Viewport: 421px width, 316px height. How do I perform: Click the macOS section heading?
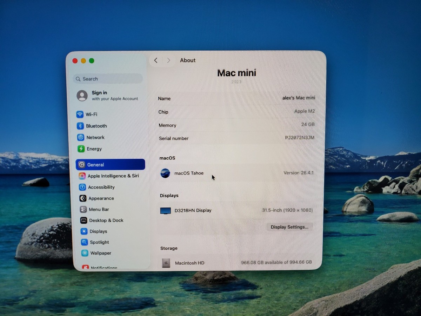[x=167, y=158]
